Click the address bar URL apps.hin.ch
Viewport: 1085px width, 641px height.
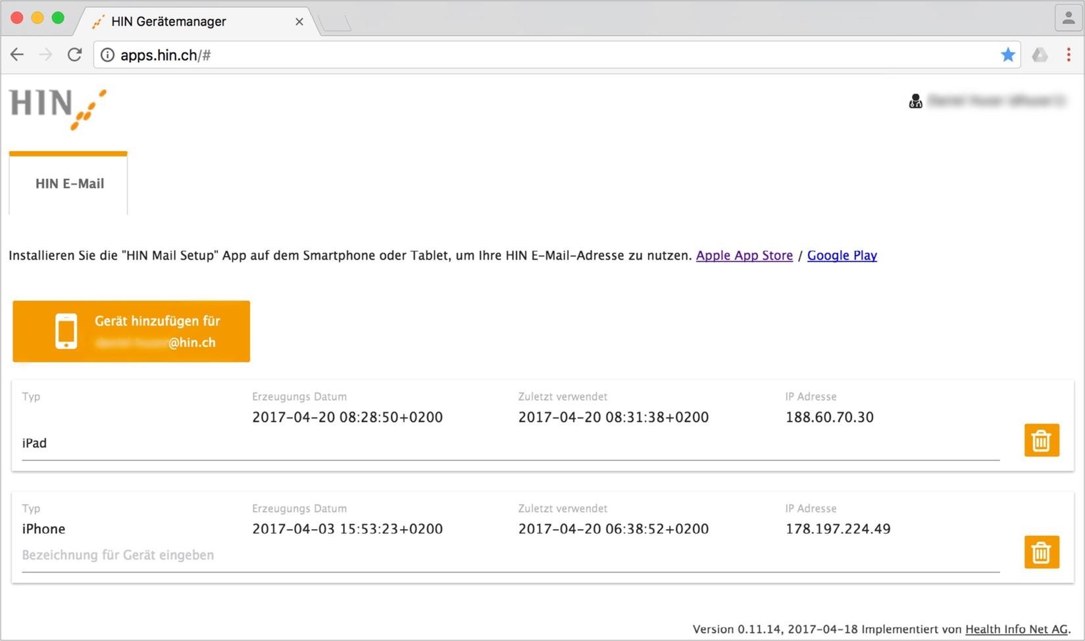click(165, 55)
